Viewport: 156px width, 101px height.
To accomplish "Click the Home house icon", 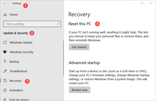I will (x=5, y=15).
